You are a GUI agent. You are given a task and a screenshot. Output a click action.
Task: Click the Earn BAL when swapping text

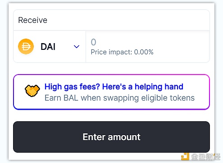(119, 98)
